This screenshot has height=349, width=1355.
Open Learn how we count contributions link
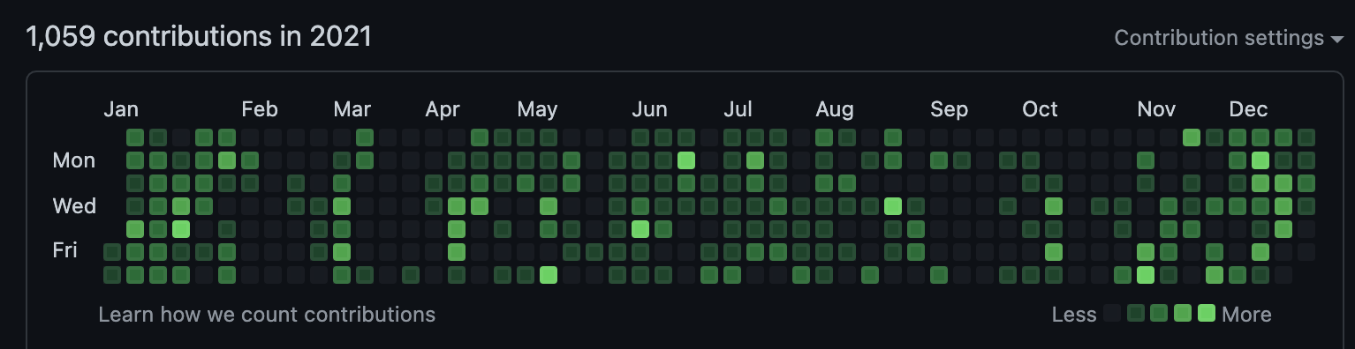pos(267,314)
